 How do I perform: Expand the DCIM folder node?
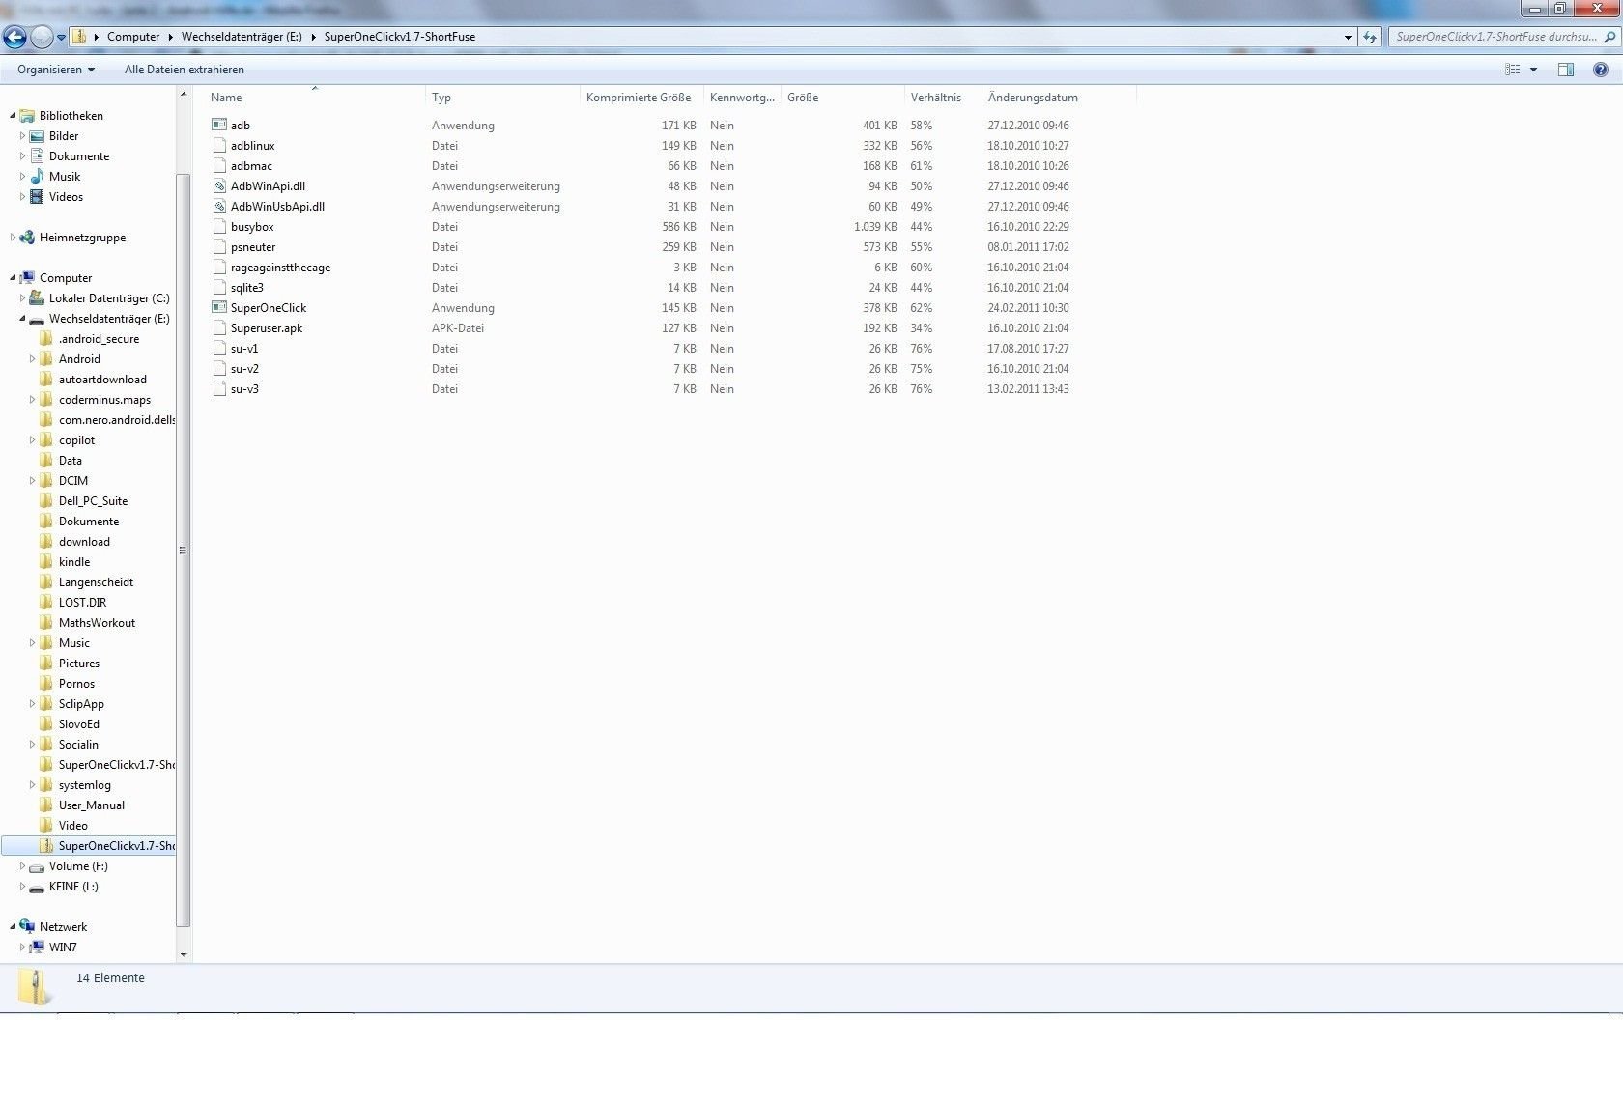(x=32, y=481)
